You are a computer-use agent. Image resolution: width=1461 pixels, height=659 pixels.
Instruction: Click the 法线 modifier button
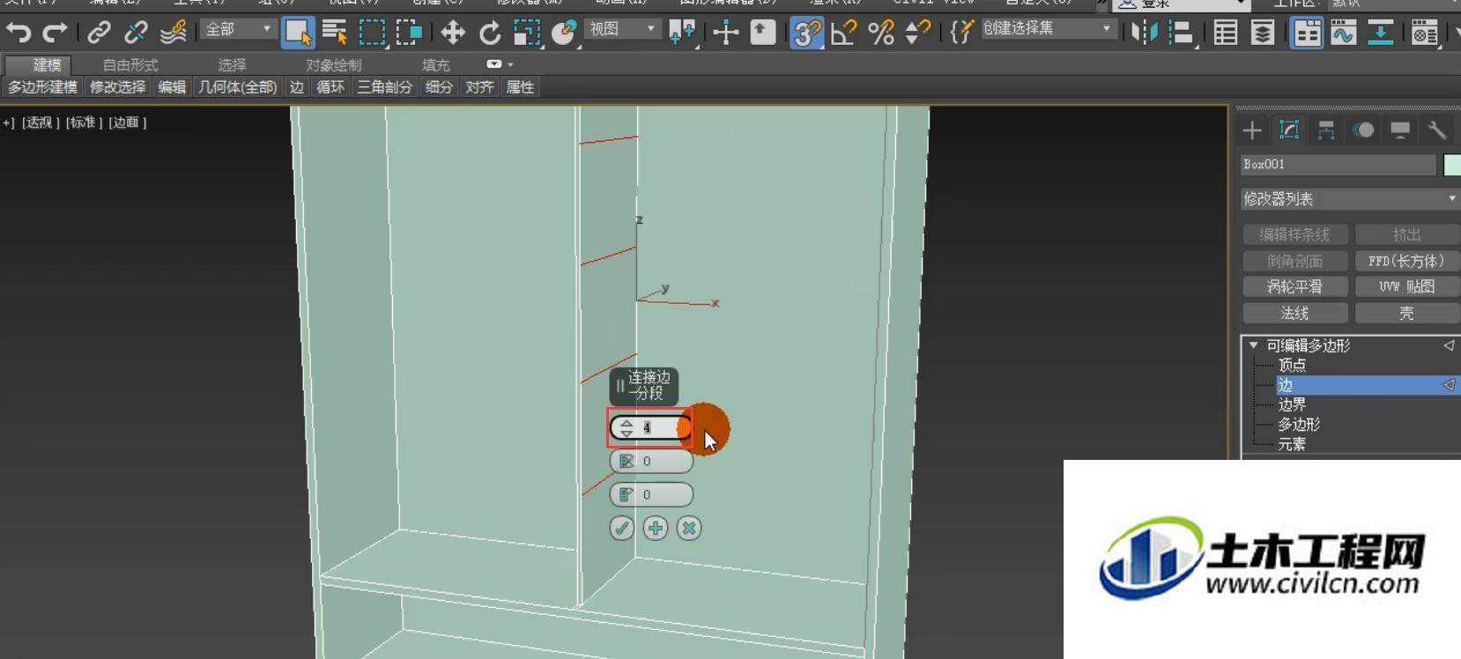(x=1294, y=313)
